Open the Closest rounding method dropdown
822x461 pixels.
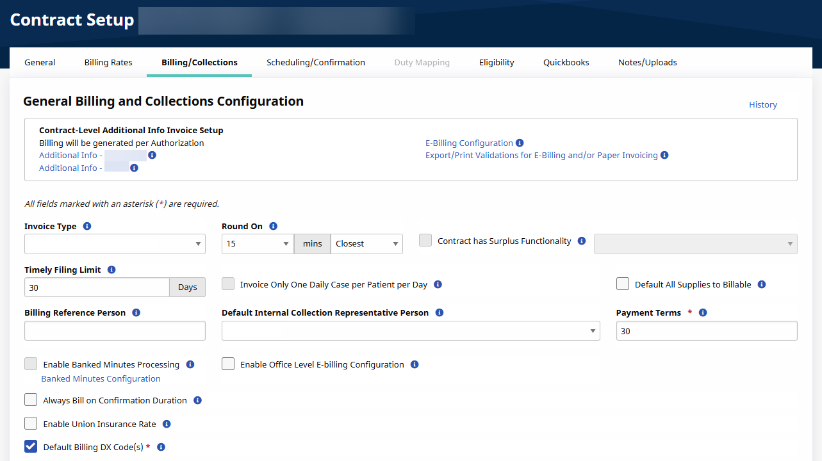pos(366,244)
